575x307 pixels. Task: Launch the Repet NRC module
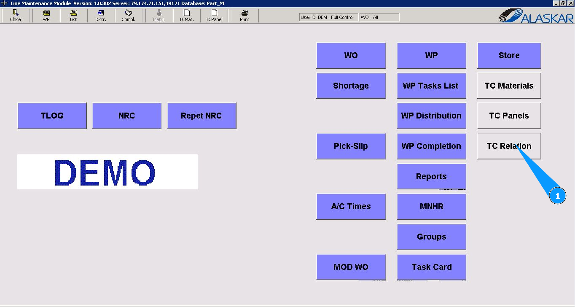(x=202, y=116)
